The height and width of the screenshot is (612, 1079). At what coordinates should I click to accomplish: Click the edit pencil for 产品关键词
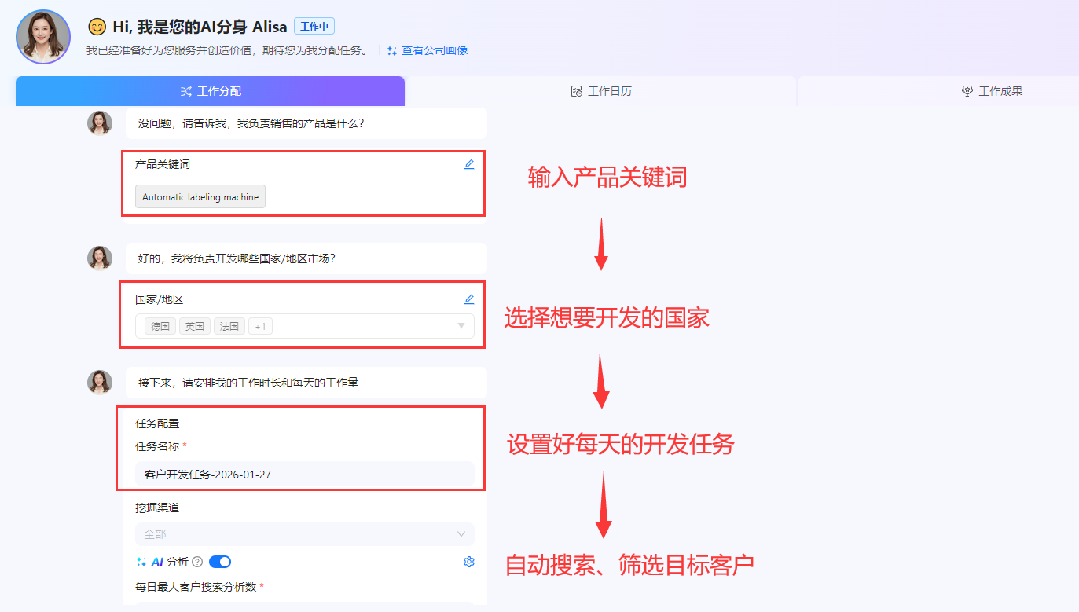click(469, 165)
